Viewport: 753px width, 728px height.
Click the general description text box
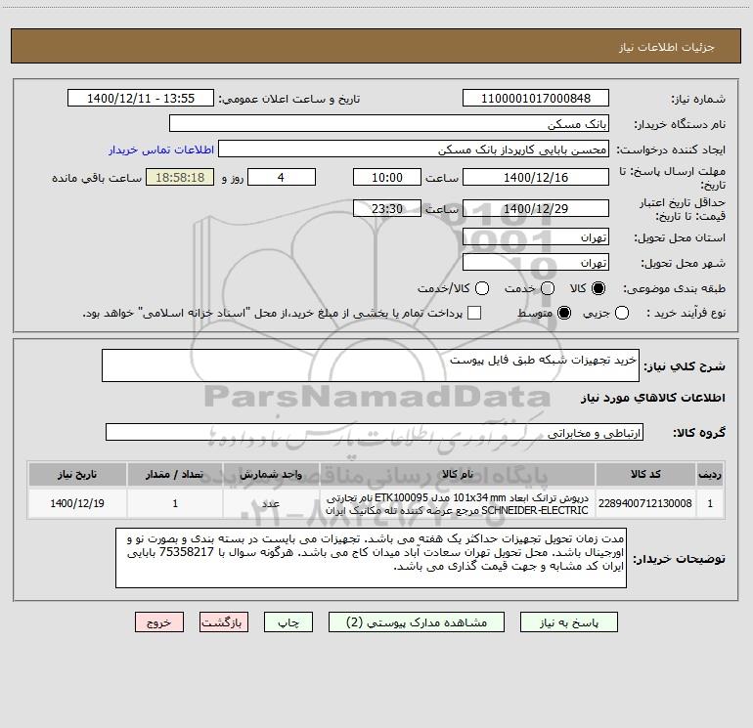[x=371, y=365]
